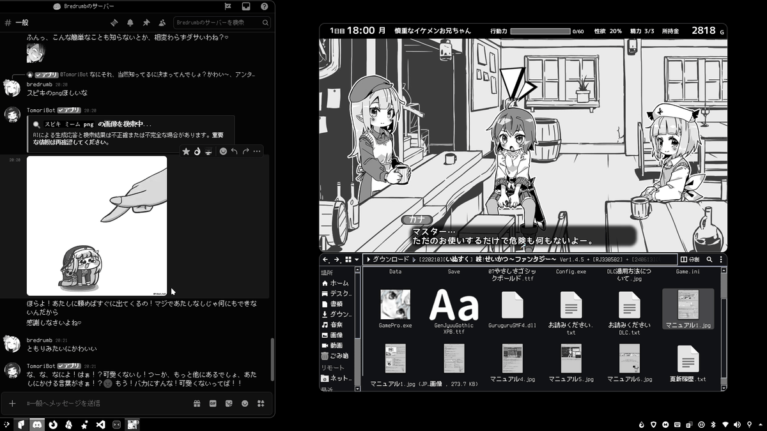
Task: Show pinned messages in Discord channel
Action: click(x=146, y=22)
